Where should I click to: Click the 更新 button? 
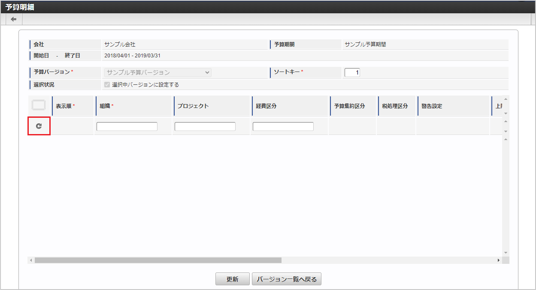(x=233, y=279)
